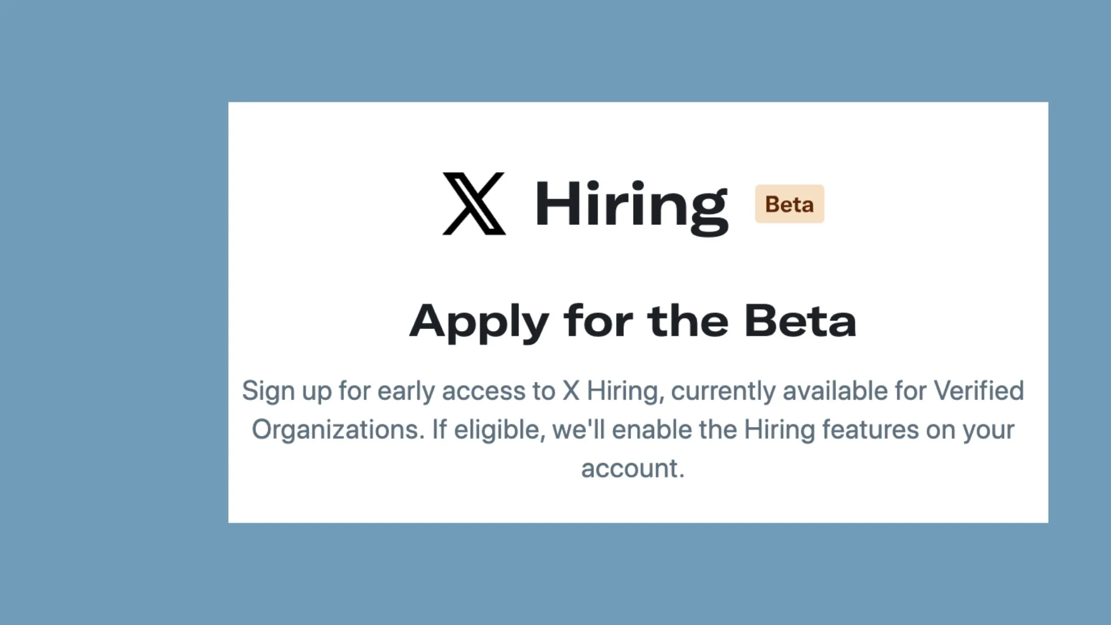The image size is (1111, 625).
Task: Click 'Sign up' at the description start
Action: tap(286, 391)
